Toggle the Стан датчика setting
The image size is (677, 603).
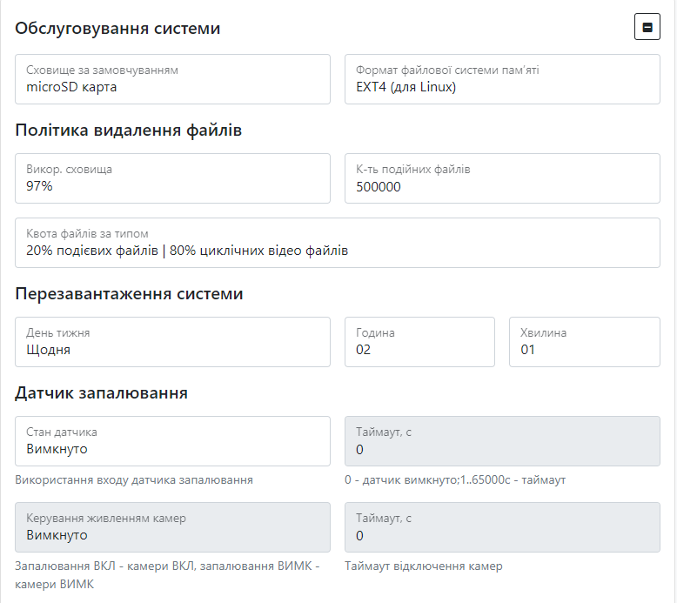(x=172, y=441)
